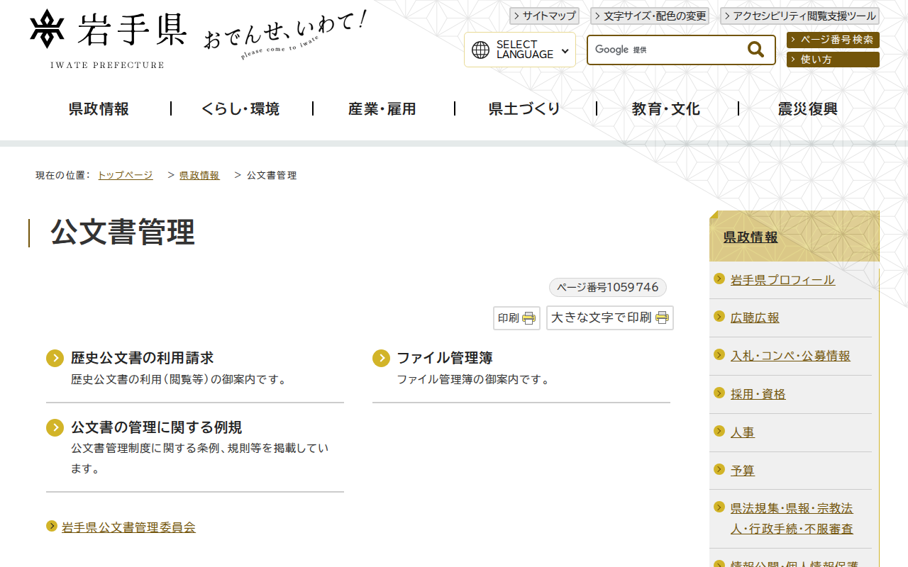Open sidebar link 岩手県プロフィール
Viewport: 908px width, 567px height.
tap(782, 280)
